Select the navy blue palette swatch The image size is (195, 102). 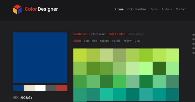pyautogui.click(x=18, y=88)
